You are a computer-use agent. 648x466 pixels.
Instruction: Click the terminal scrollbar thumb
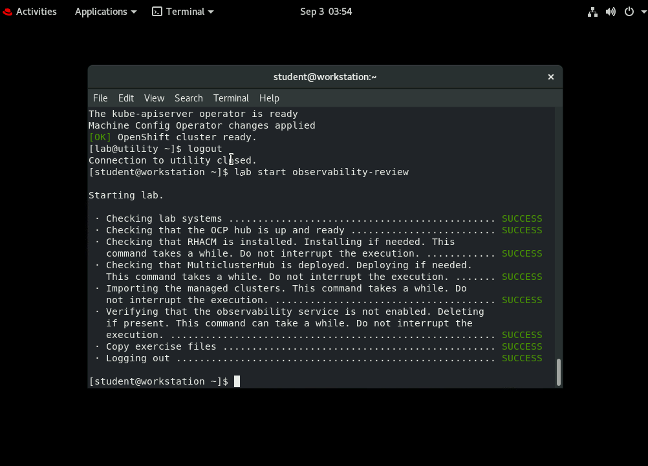pyautogui.click(x=559, y=372)
